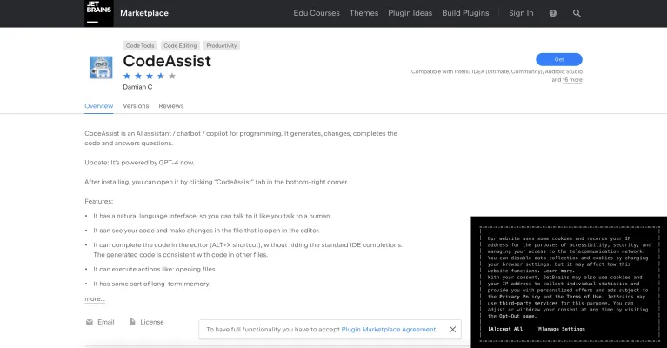The width and height of the screenshot is (667, 348).
Task: Select the Productivity tag
Action: pos(222,45)
